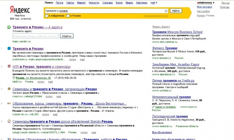Click the Yandex logo

click(x=20, y=10)
